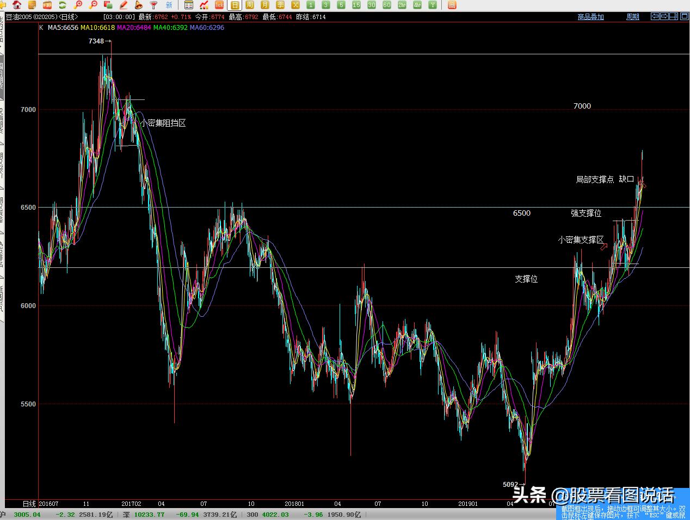Screen dimensions: 690x520
Task: Zoom out with the minus magnifier icon
Action: click(93, 5)
